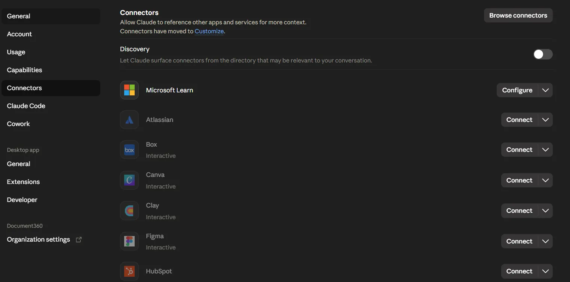Expand Microsoft Learn Configure dropdown arrow
Screen dimensions: 570x282
[x=545, y=90]
